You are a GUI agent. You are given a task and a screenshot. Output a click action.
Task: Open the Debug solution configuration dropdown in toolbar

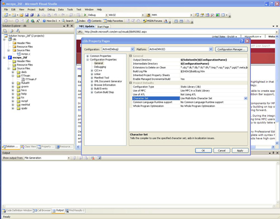pos(106,15)
